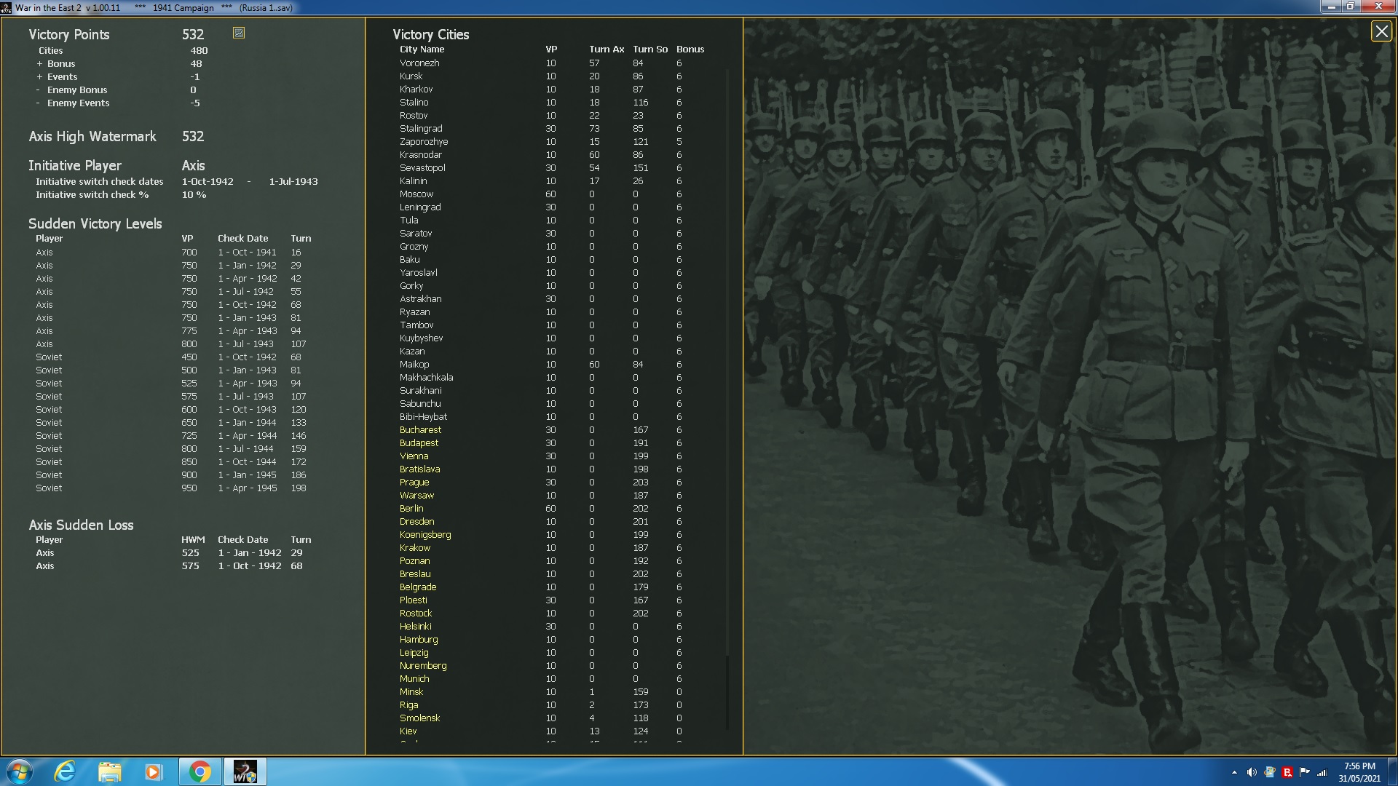Click the Victory Cities list scrollbar
The image size is (1398, 786).
point(727,364)
